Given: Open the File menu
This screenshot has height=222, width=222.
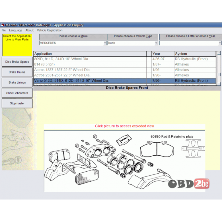Looking at the screenshot, I should click(x=4, y=30).
